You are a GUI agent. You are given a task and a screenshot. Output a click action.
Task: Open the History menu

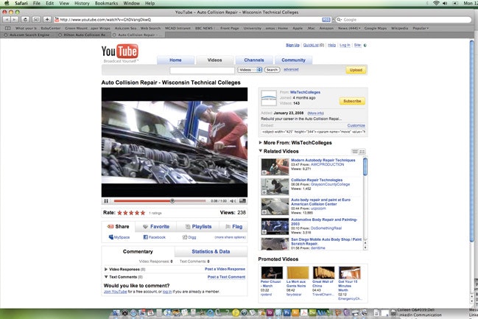point(82,4)
